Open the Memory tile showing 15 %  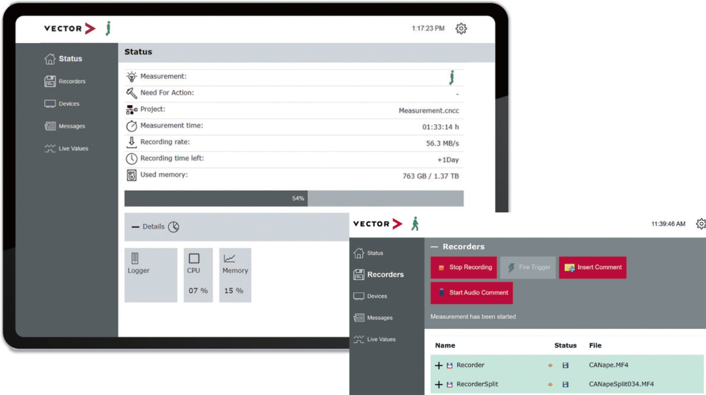235,275
